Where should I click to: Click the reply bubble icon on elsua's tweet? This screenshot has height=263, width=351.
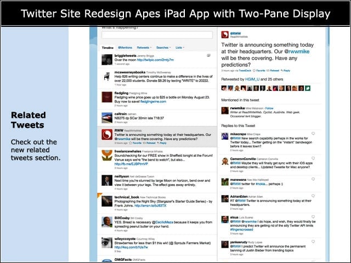click(313, 217)
